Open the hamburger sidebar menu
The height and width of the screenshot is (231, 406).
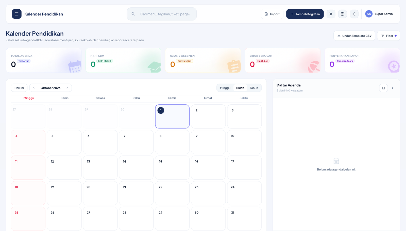click(x=16, y=14)
